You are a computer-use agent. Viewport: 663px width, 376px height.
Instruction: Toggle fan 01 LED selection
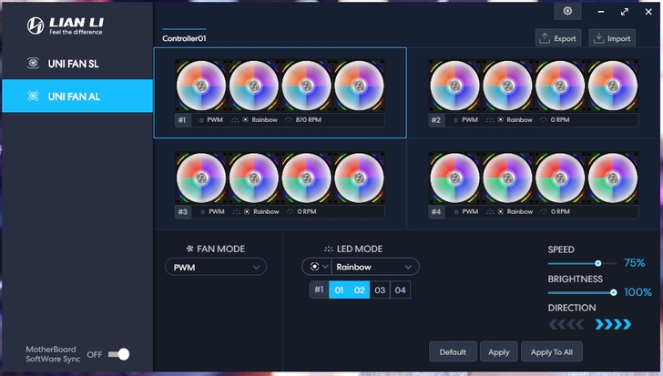pyautogui.click(x=339, y=290)
